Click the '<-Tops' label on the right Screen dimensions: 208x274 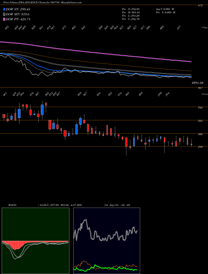pos(204,28)
